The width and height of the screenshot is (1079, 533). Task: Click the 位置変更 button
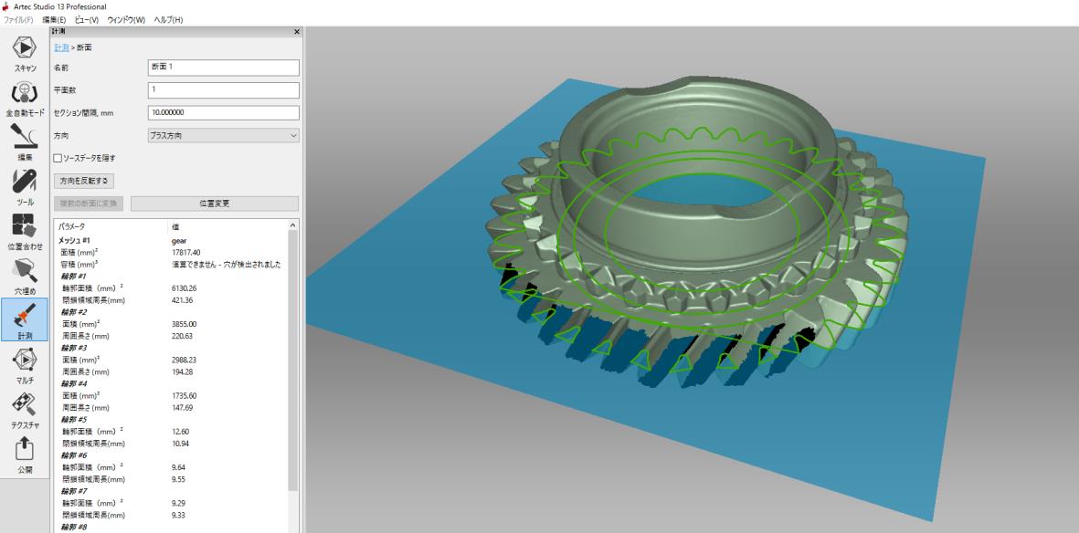(215, 204)
